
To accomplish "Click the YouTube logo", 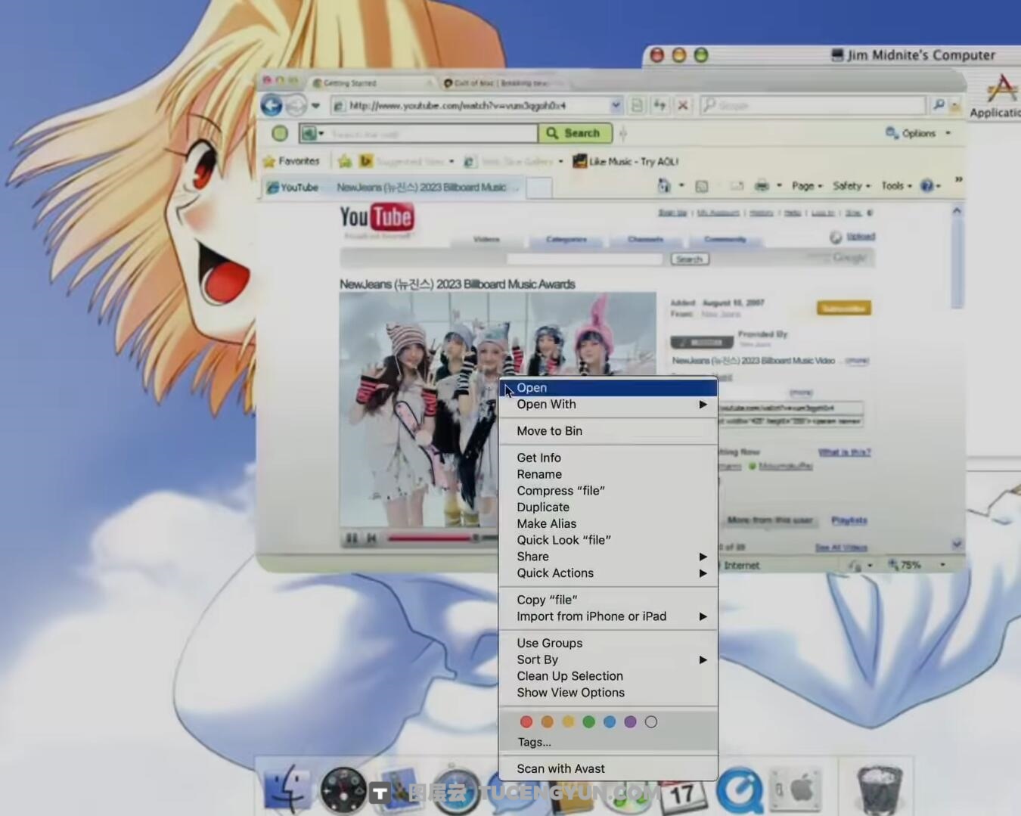I will 377,218.
